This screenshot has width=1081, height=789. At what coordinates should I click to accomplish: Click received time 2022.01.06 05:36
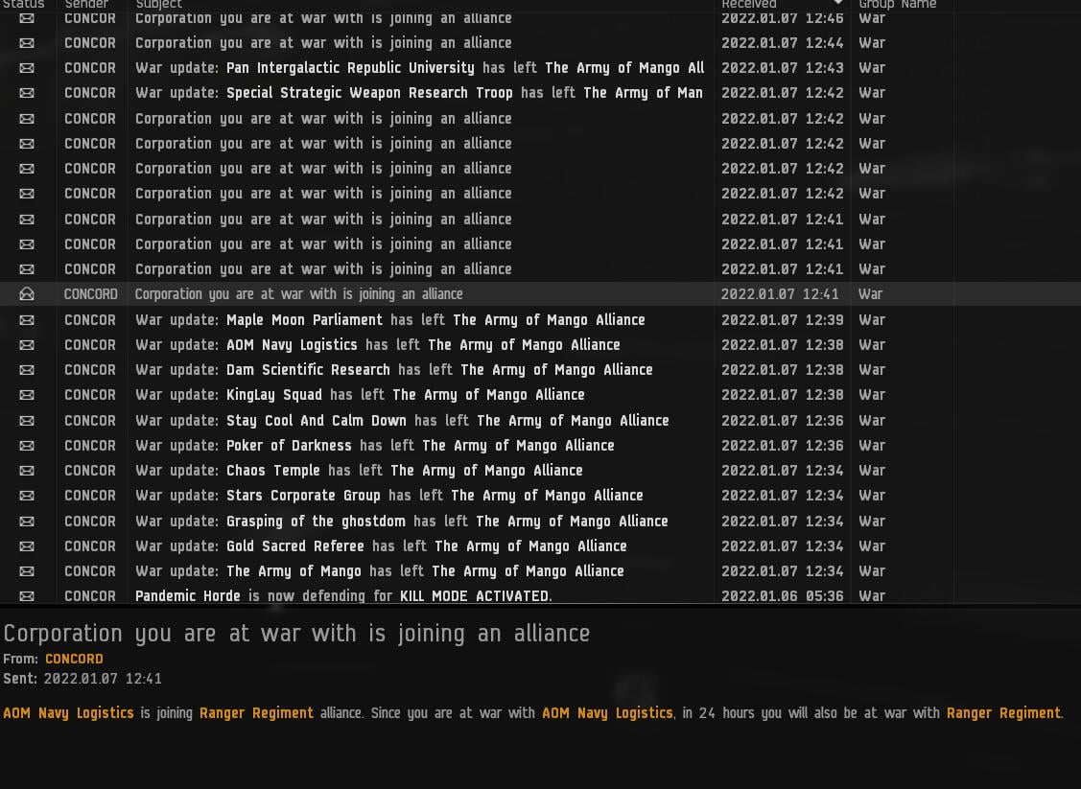(783, 596)
